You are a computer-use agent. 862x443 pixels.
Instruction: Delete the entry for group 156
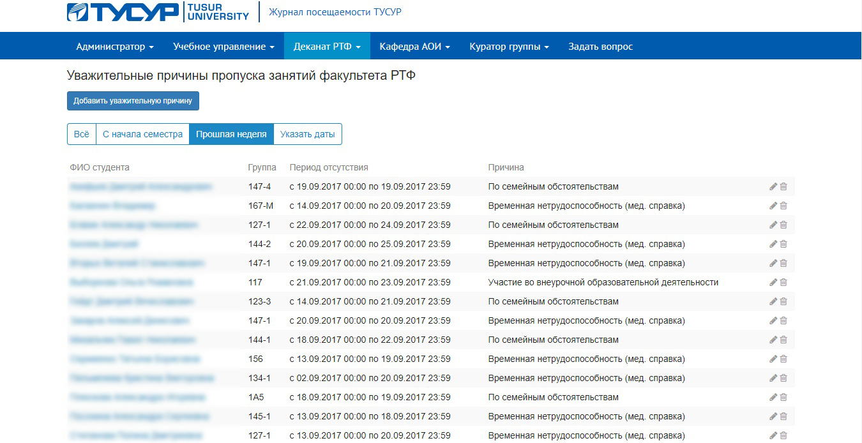tap(783, 359)
